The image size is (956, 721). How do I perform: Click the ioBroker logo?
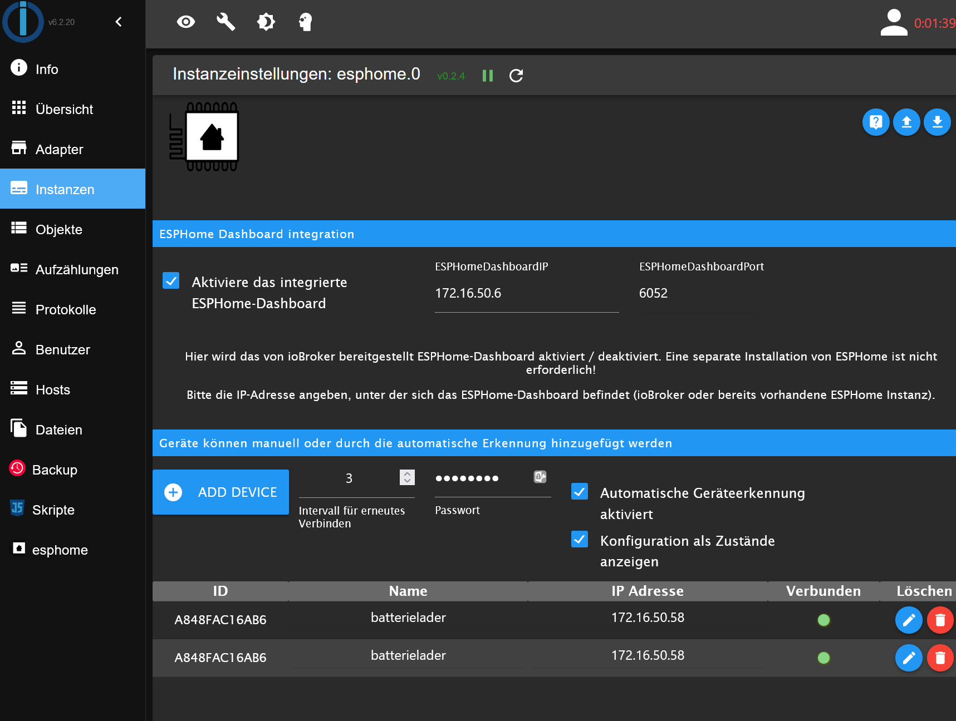point(23,22)
